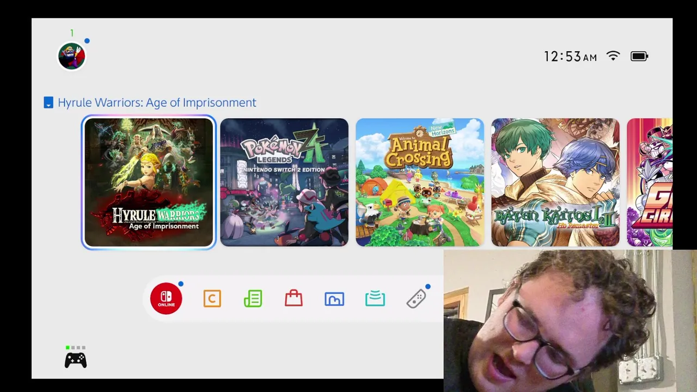Launch Animal Crossing New Horizons tile

coord(420,182)
